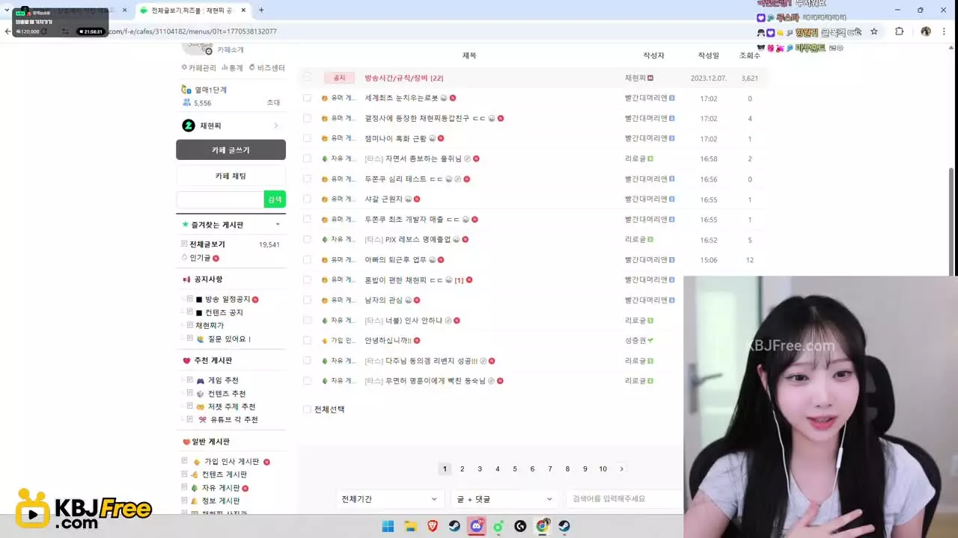Open the 가입 인사 게시판 board
This screenshot has height=538, width=958.
[x=232, y=461]
